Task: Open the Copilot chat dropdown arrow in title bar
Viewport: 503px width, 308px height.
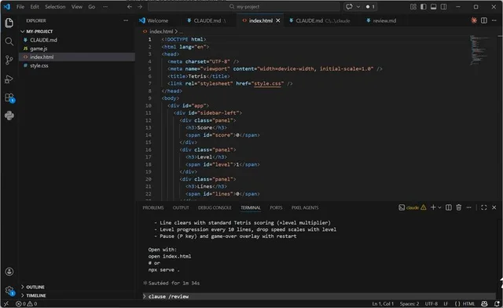Action: [358, 7]
